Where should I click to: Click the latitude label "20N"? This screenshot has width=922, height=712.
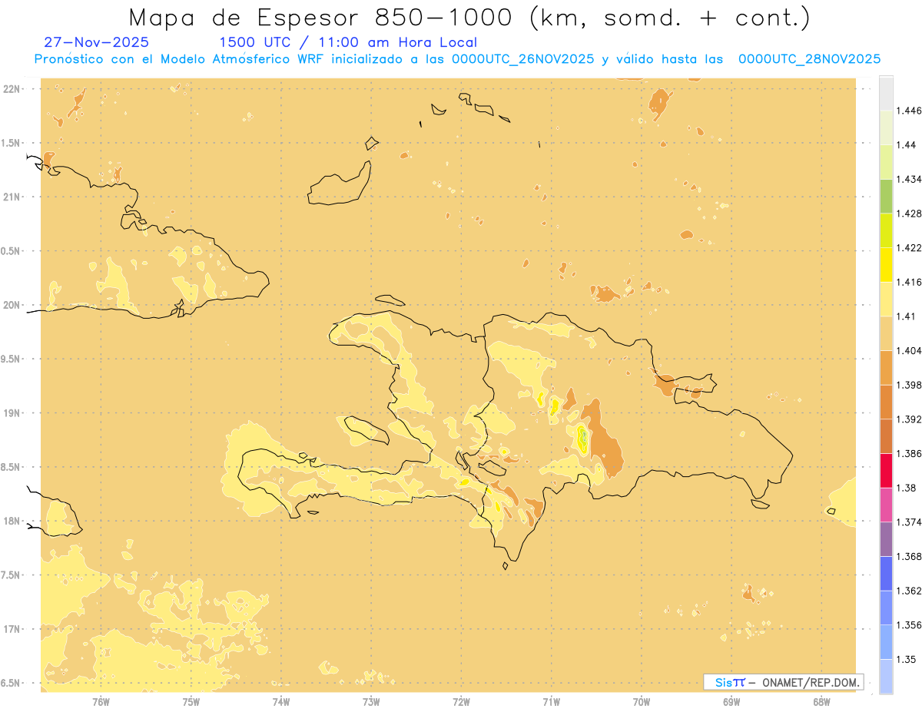11,305
